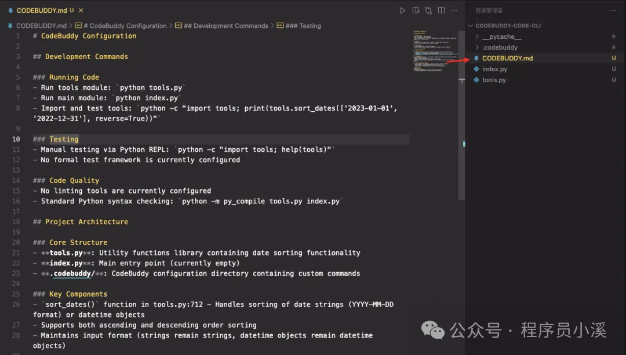The image size is (626, 355).
Task: Click 'Run tools module' line
Action: click(x=110, y=88)
